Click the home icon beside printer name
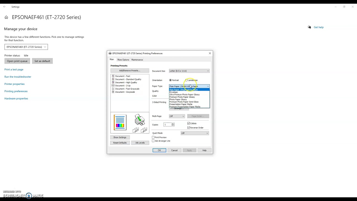This screenshot has height=201, width=357. click(6, 17)
